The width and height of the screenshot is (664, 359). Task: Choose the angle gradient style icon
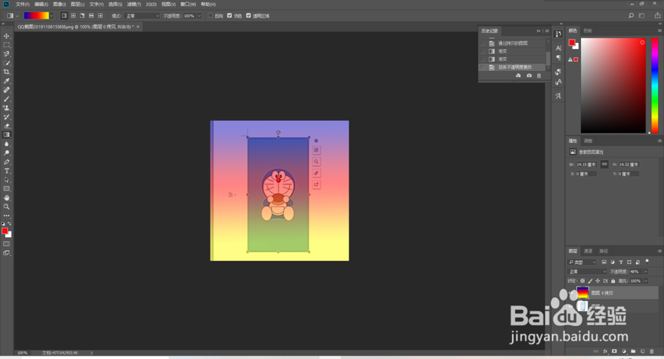(82, 16)
